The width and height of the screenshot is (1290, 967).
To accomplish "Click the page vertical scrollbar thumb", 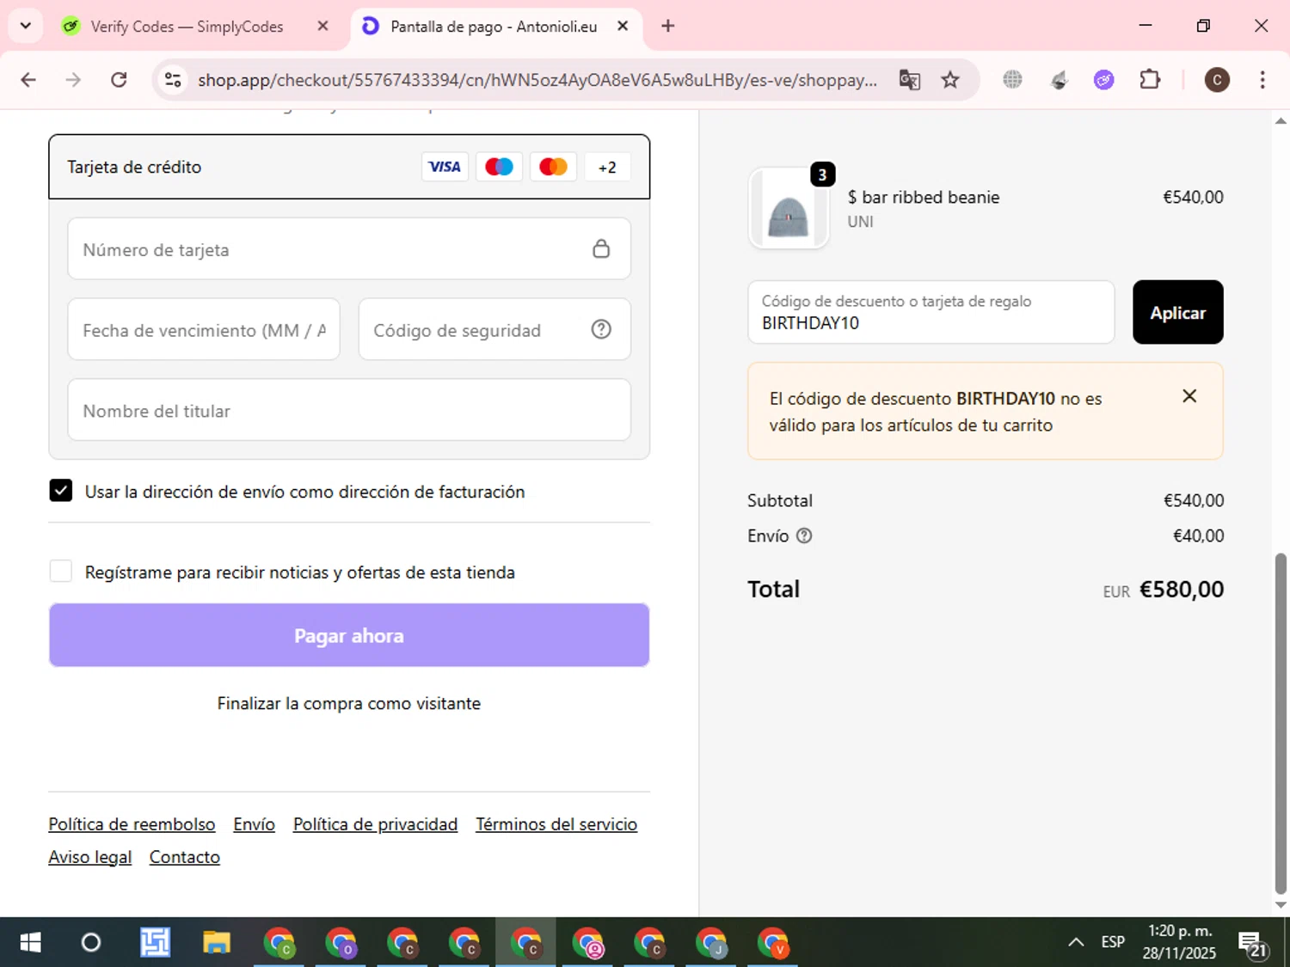I will click(1281, 722).
